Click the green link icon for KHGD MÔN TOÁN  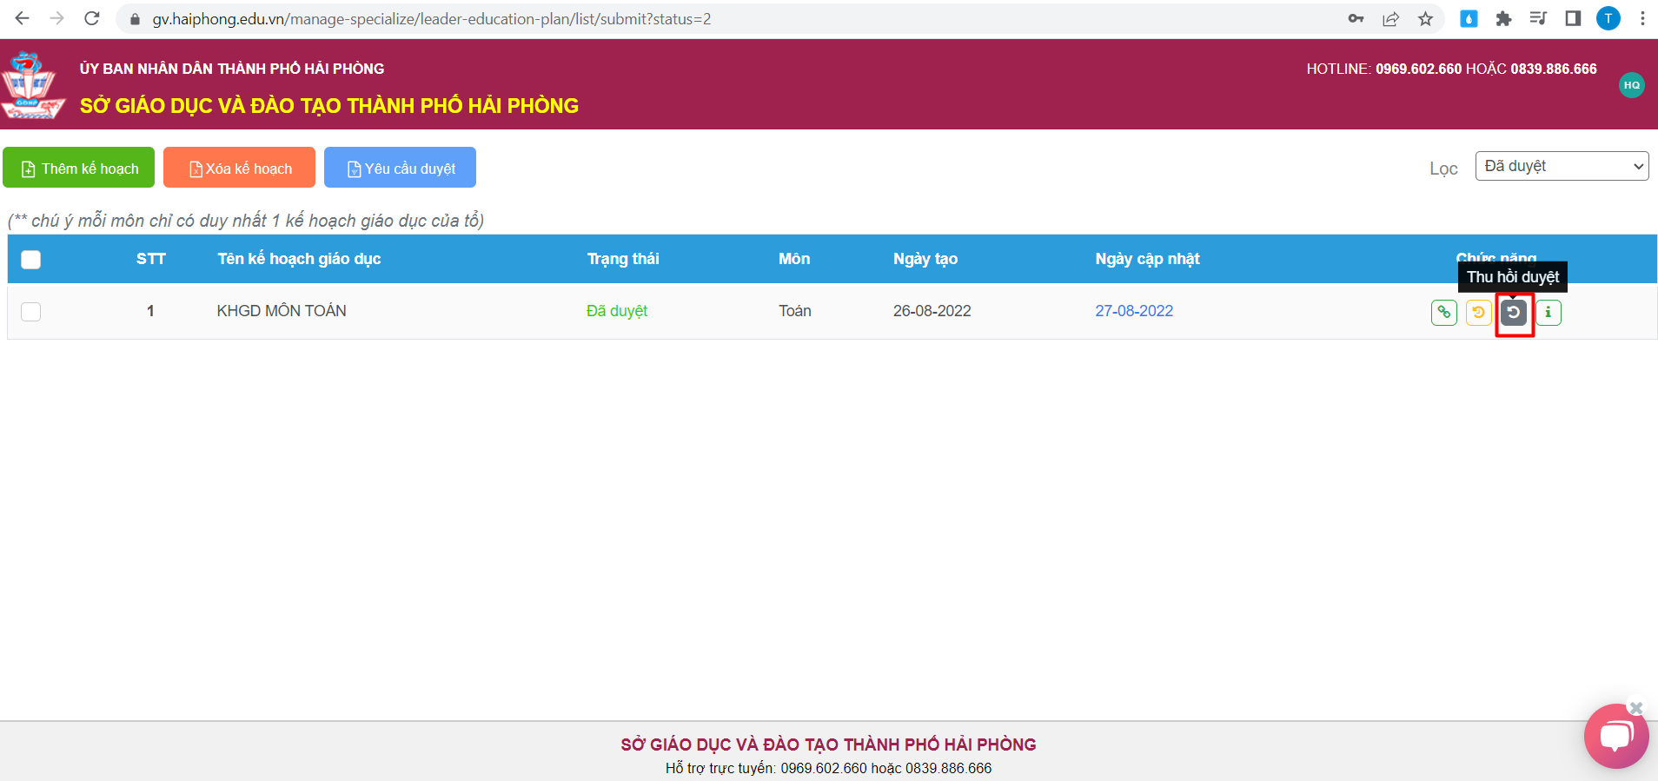[x=1444, y=312]
